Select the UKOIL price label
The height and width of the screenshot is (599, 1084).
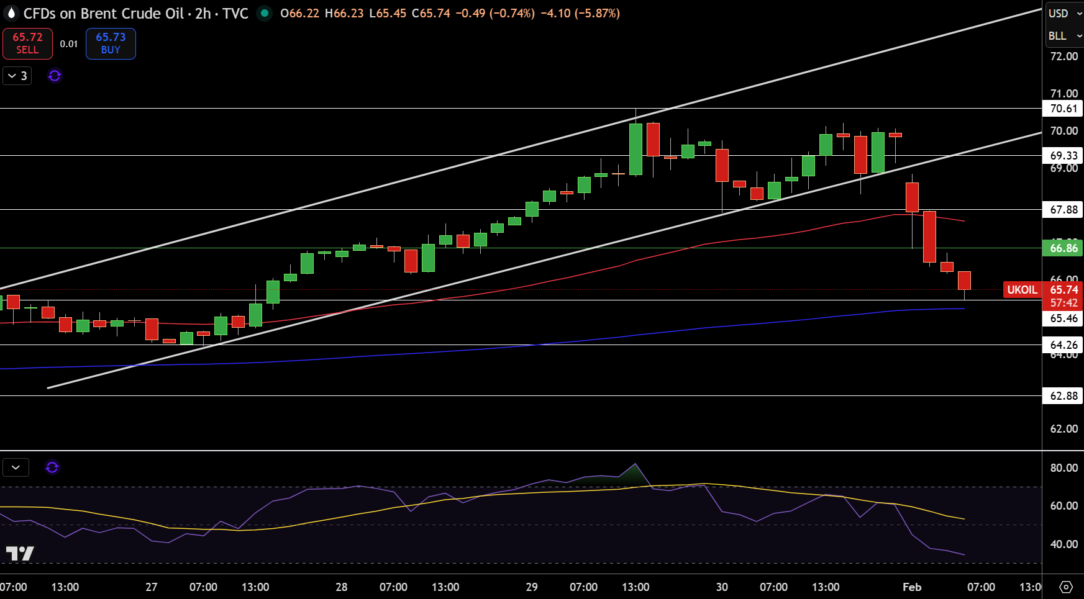[x=1022, y=290]
